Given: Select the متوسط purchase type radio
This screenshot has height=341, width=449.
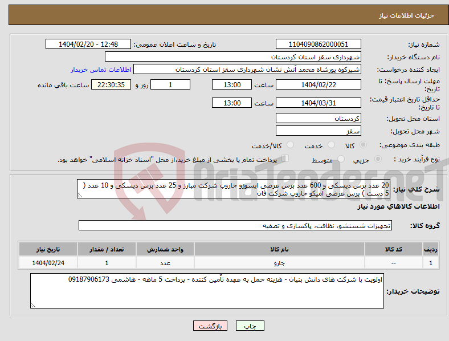Looking at the screenshot, I should (341, 159).
